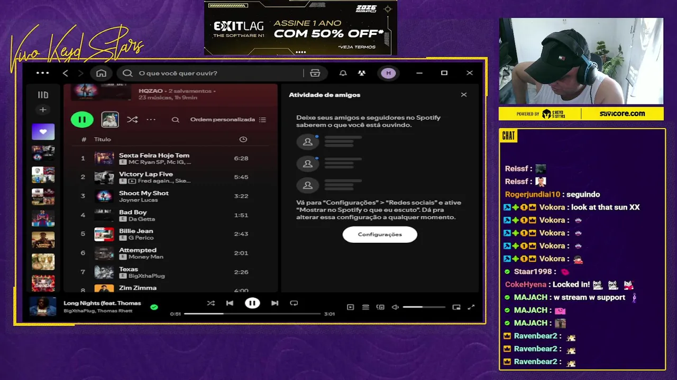Image resolution: width=677 pixels, height=380 pixels.
Task: Select the track 'Shoot My Shot'
Action: click(x=144, y=193)
